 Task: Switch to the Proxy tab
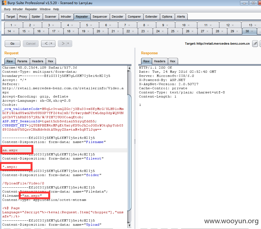[23, 17]
